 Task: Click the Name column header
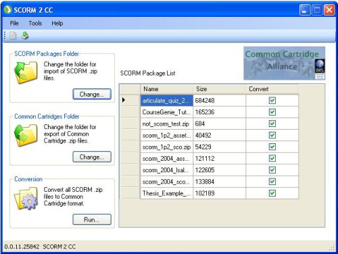pyautogui.click(x=166, y=89)
